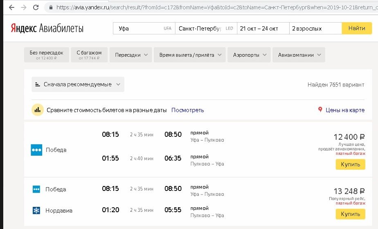Open the Время вылета/прилёта dropdown
Image resolution: width=378 pixels, height=229 pixels.
(190, 55)
